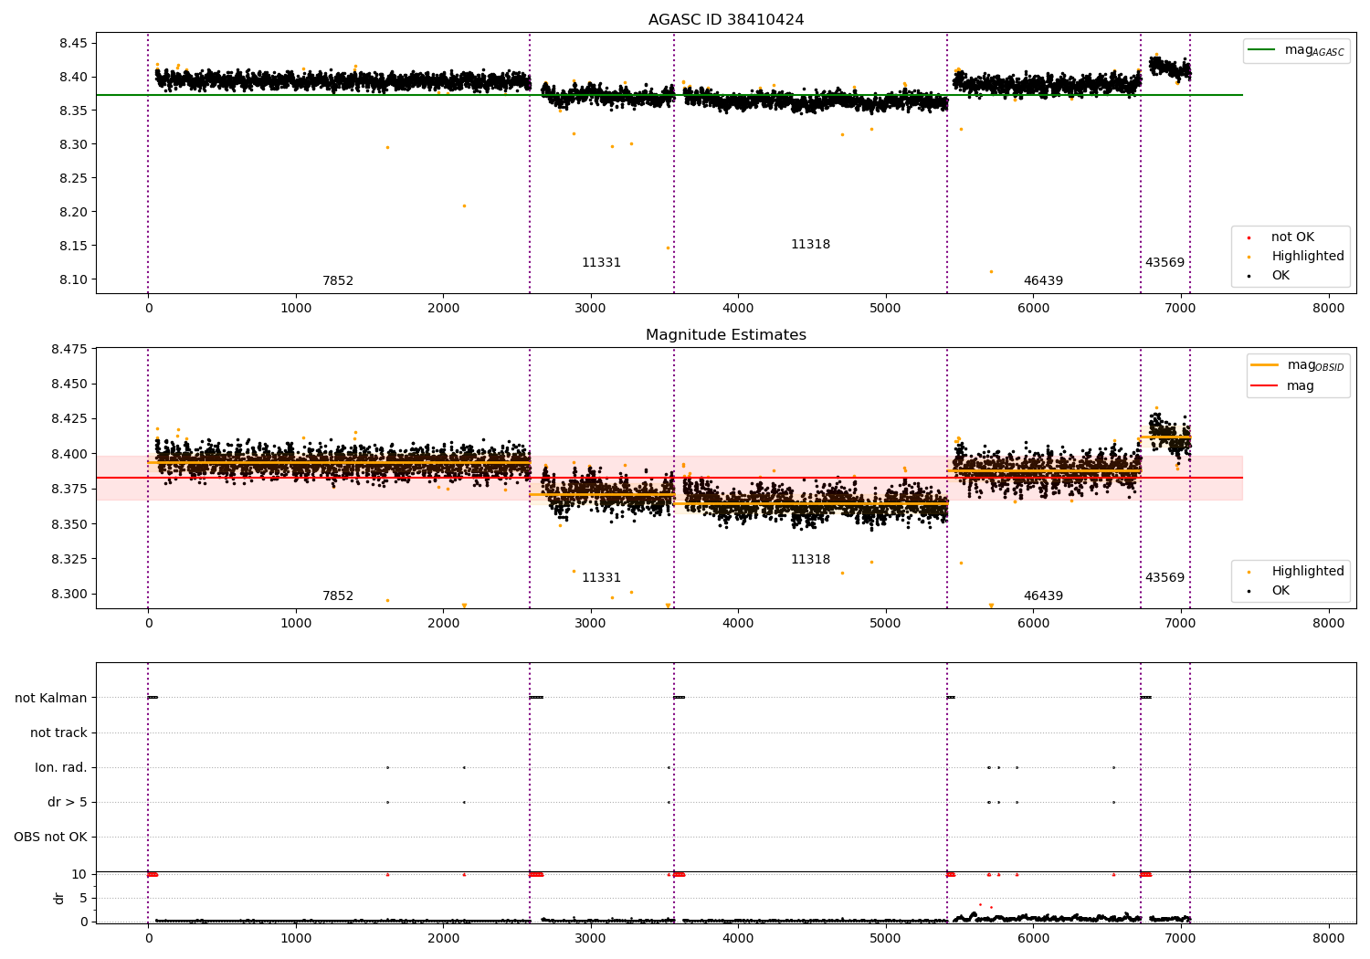Click obsid label 7852 in top plot
The image size is (1370, 959).
click(338, 281)
